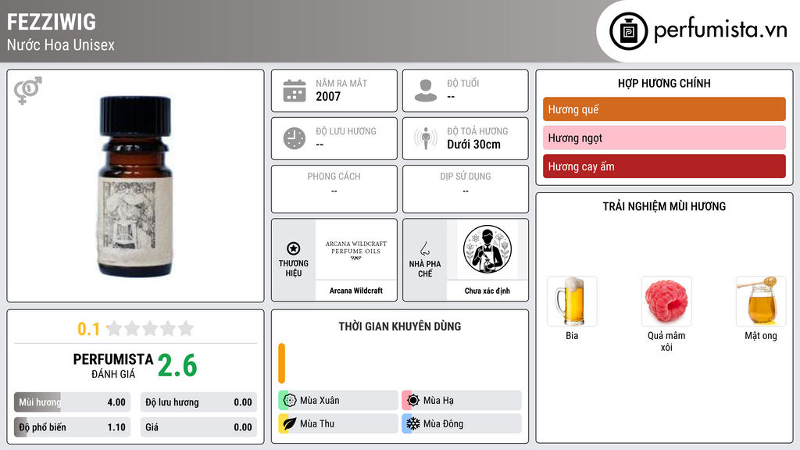Viewport: 800px width, 450px height.
Task: Click the person icon beside Độ tuổi
Action: pos(426,91)
